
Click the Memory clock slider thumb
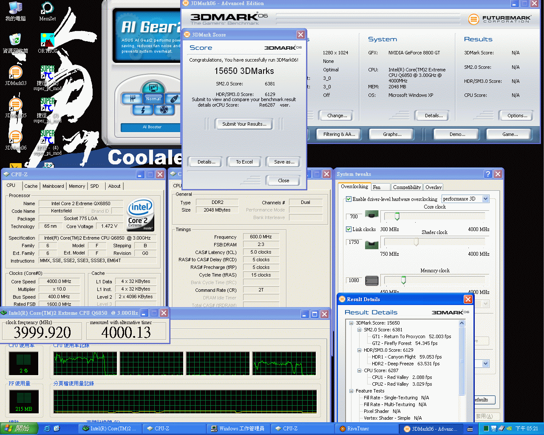(x=403, y=280)
